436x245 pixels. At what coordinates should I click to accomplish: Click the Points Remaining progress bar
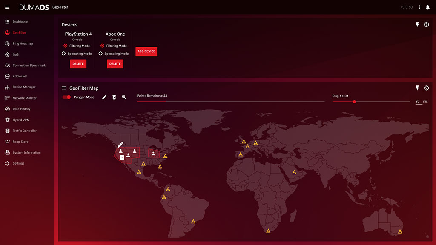click(x=230, y=102)
